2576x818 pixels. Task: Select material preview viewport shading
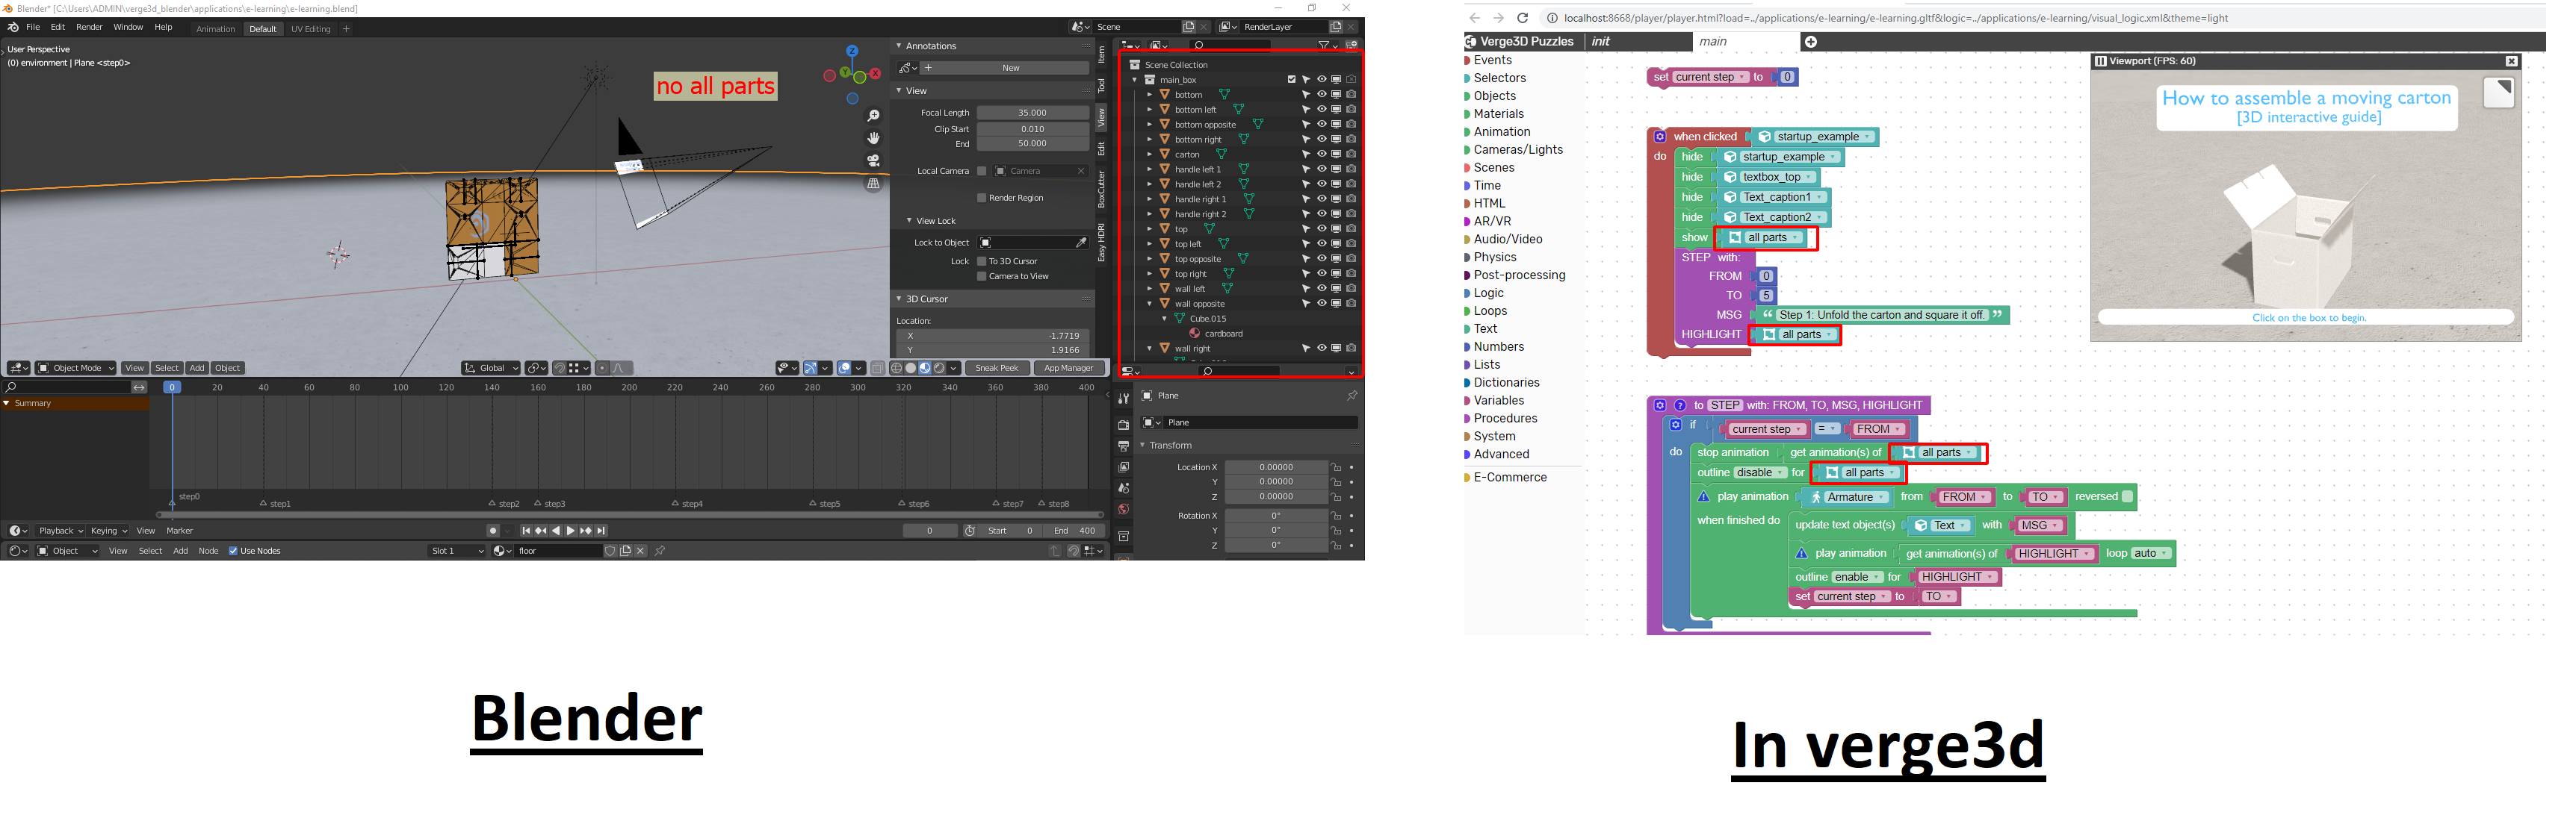click(x=925, y=369)
